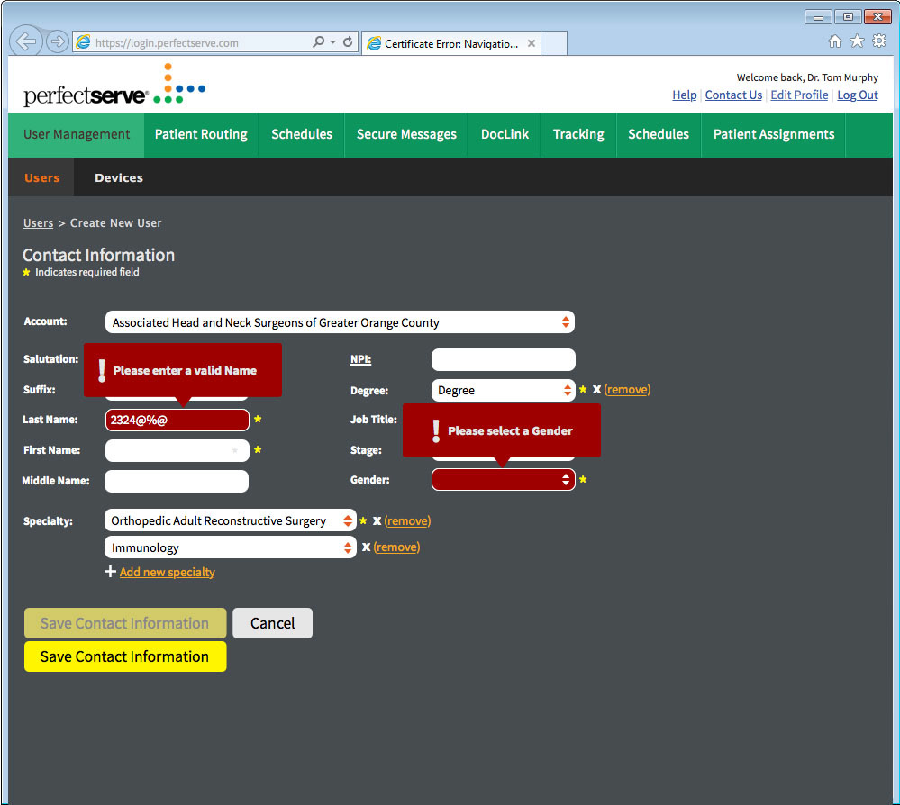Click remove link next to Degree

click(627, 390)
